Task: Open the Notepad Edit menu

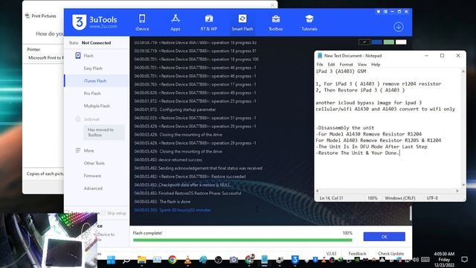Action: point(331,65)
